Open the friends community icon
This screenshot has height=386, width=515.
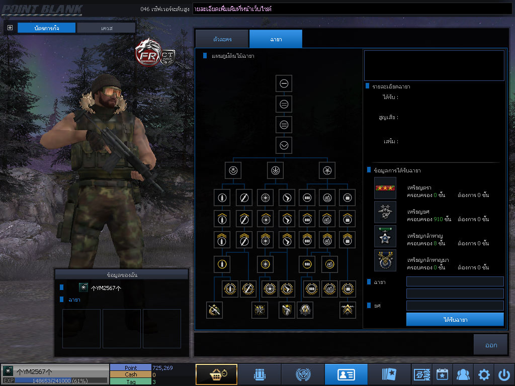click(463, 374)
